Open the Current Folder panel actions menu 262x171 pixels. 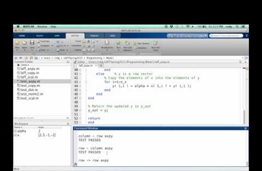68,62
